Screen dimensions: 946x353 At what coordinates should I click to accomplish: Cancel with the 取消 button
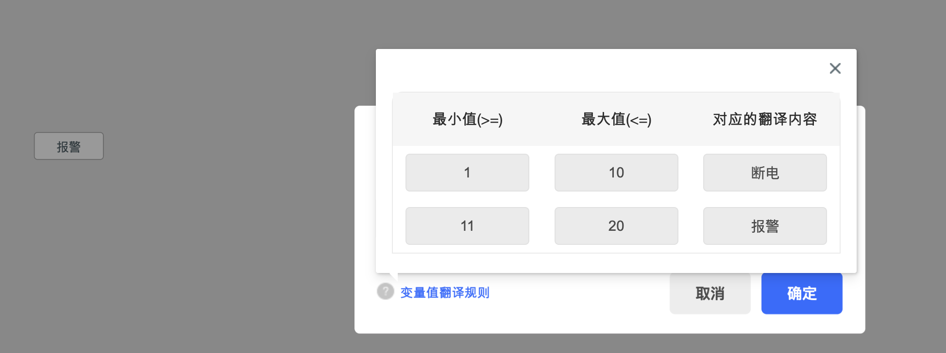(x=710, y=293)
